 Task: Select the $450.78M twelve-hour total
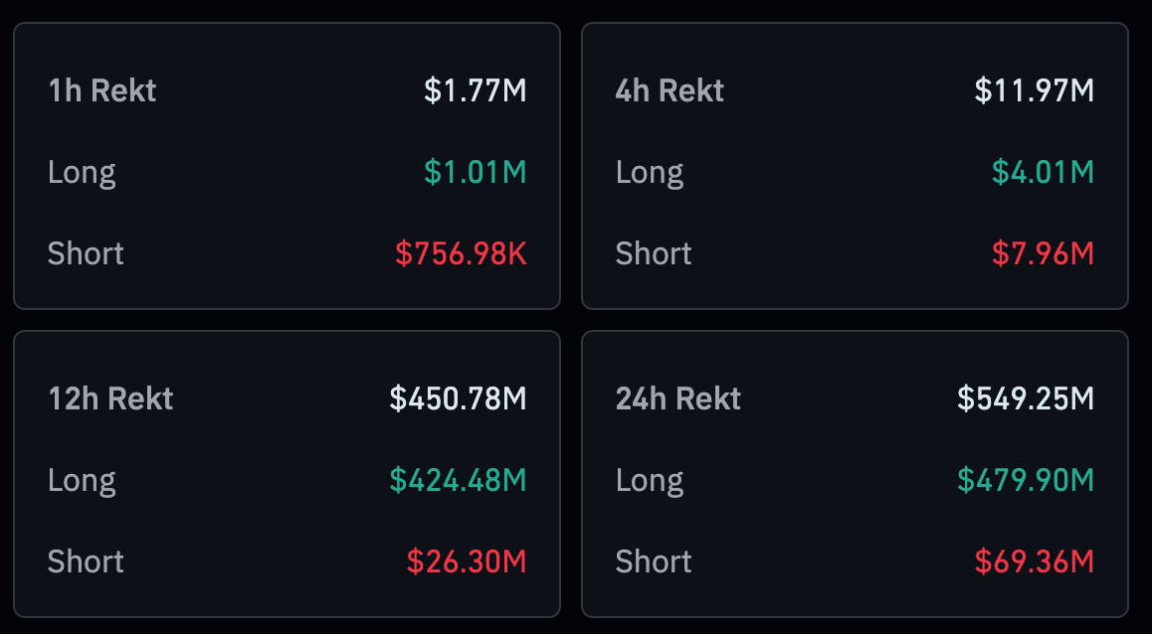pos(459,399)
